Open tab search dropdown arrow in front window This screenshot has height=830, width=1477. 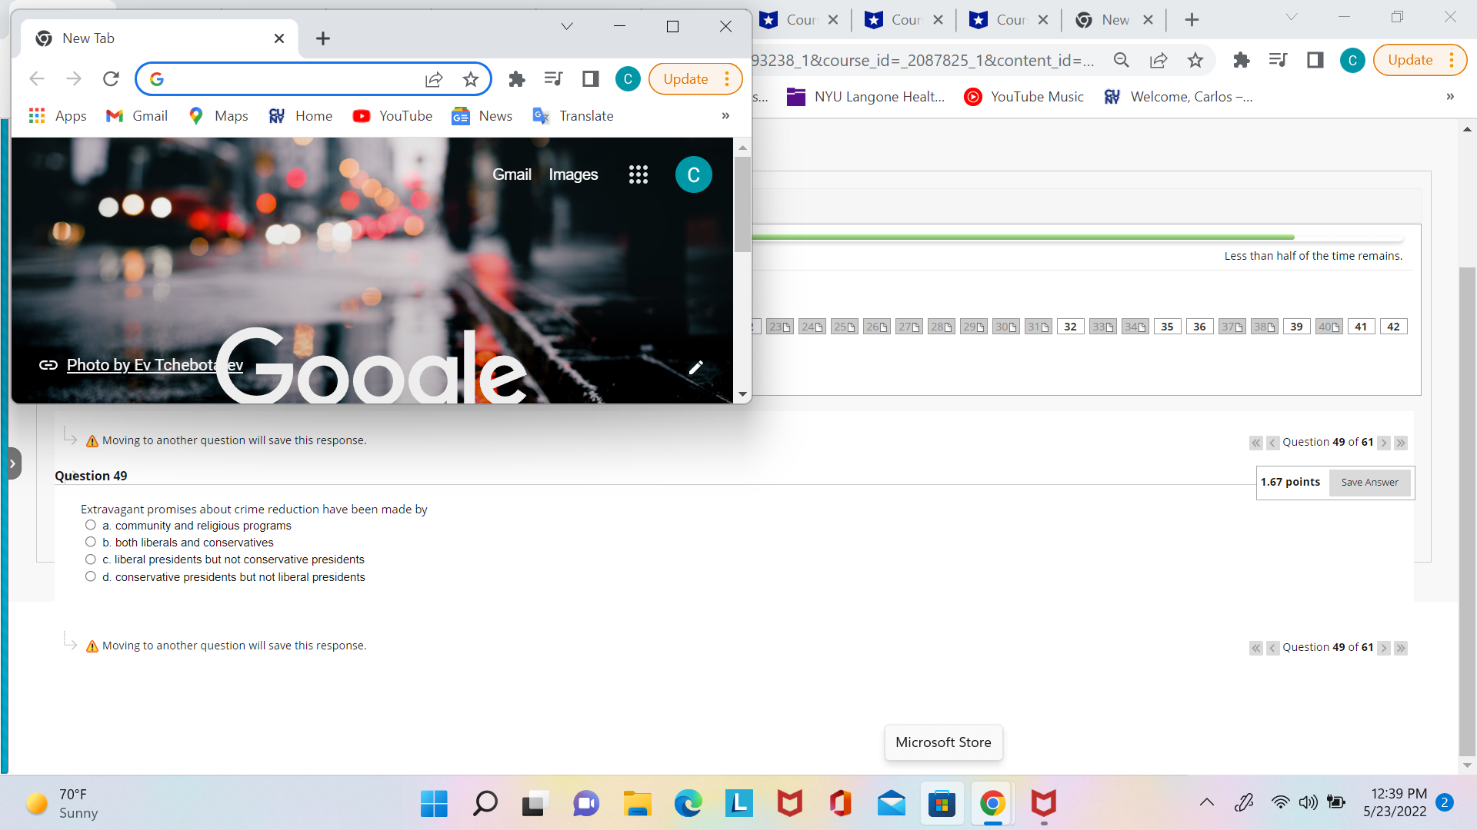point(567,26)
